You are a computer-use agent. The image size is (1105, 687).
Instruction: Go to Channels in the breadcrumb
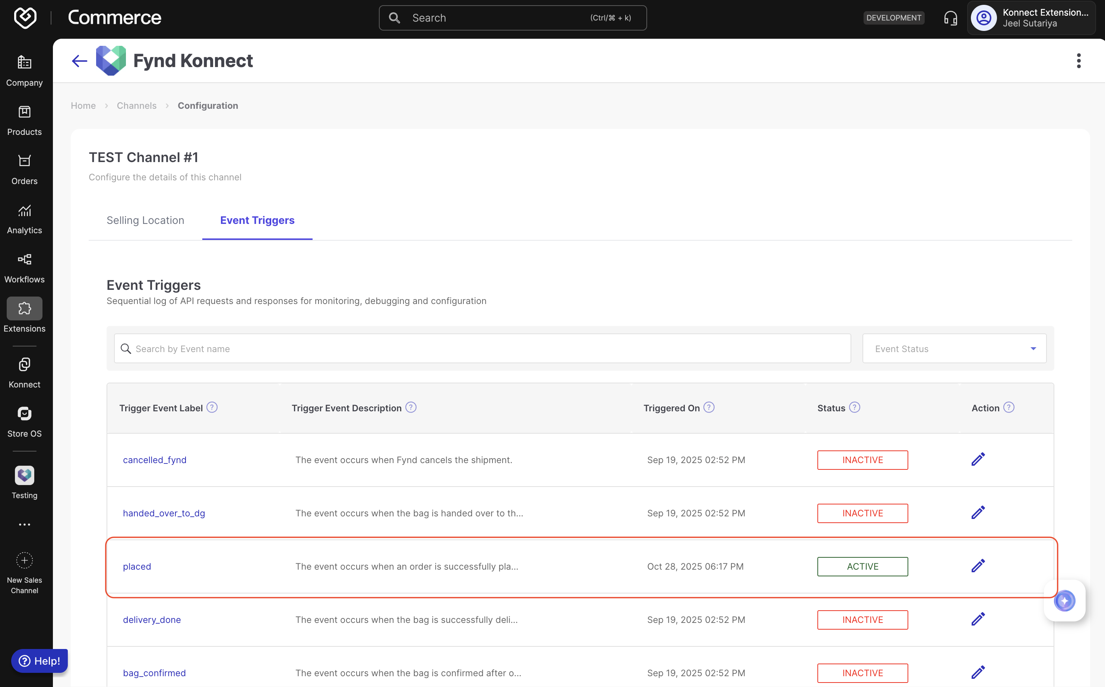[136, 105]
